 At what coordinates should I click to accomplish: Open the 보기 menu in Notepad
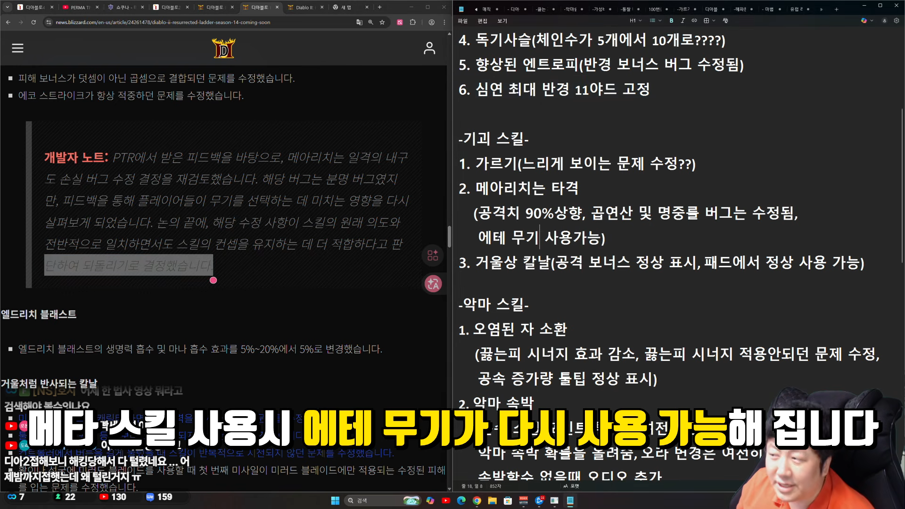click(x=502, y=21)
